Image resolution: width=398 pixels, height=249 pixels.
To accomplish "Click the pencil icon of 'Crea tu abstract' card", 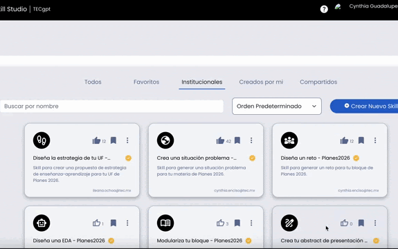I will tap(289, 223).
